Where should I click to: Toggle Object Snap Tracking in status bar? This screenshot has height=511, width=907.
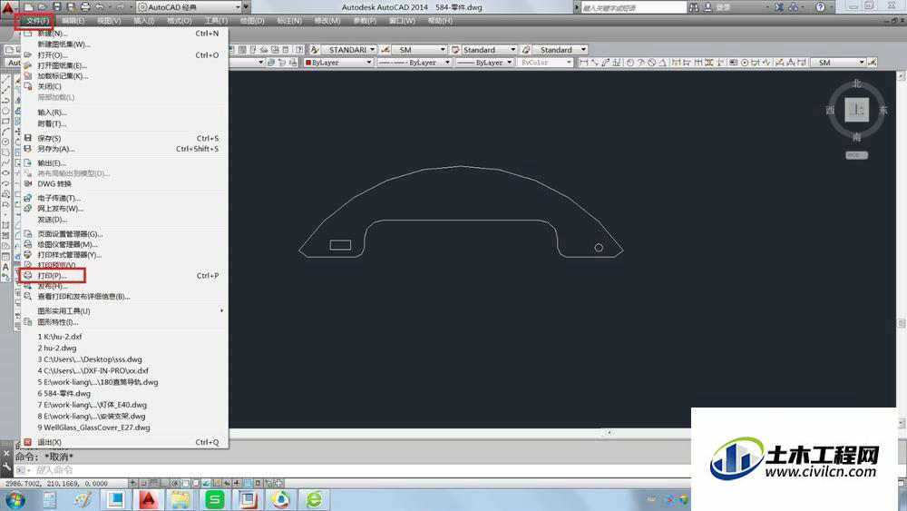(206, 483)
